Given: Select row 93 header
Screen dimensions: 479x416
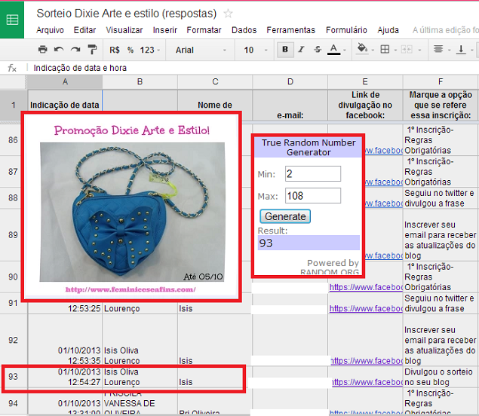Looking at the screenshot, I should point(13,377).
